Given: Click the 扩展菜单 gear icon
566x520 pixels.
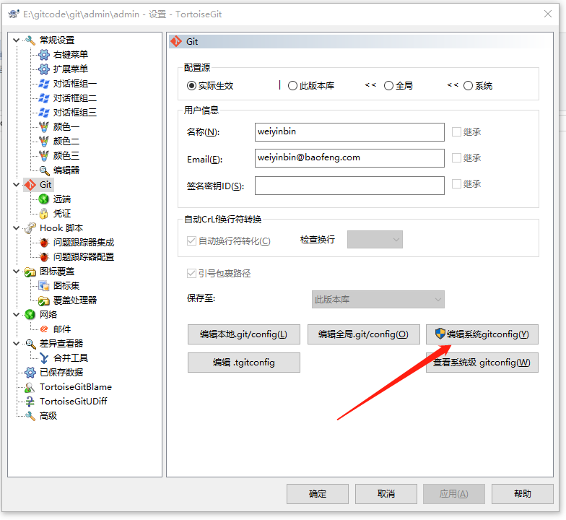Looking at the screenshot, I should pos(43,69).
